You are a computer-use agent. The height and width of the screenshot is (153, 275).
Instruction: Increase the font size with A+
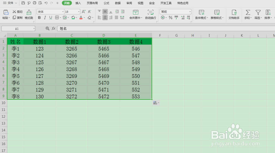point(84,12)
